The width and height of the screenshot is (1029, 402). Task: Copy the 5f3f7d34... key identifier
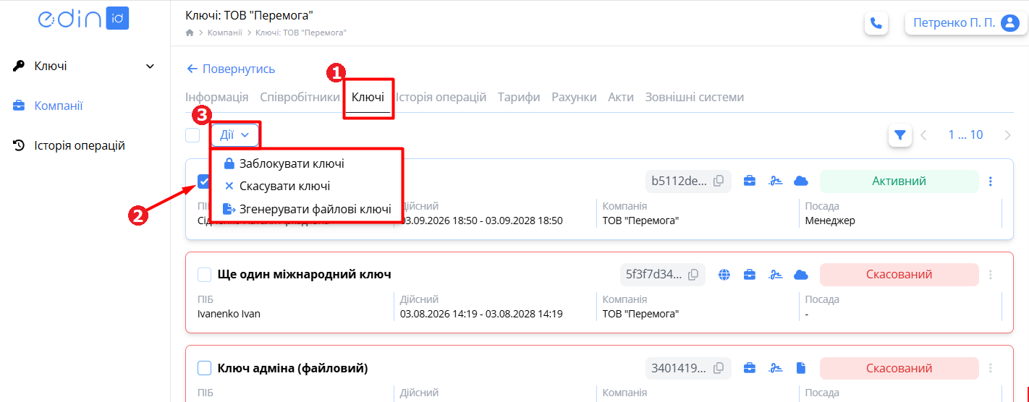693,275
